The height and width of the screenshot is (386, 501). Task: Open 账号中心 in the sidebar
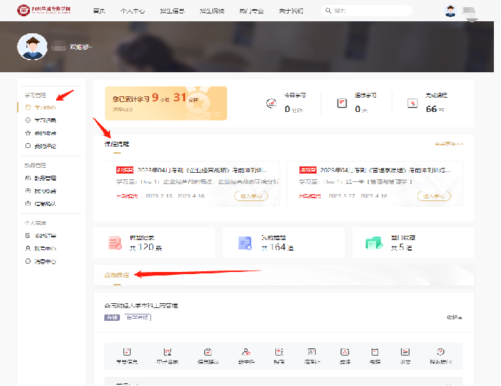click(45, 249)
